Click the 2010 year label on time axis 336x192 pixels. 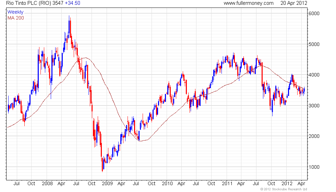coord(167,183)
